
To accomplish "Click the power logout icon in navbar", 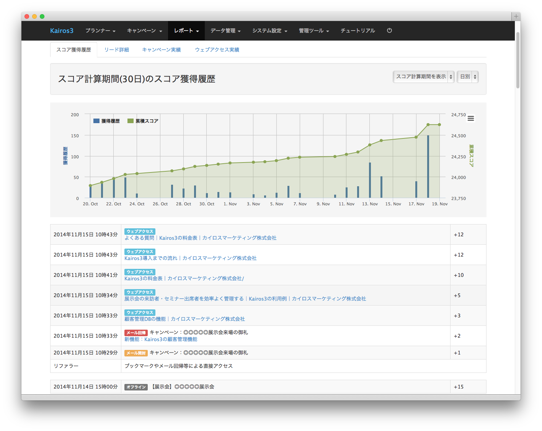I will [x=389, y=31].
